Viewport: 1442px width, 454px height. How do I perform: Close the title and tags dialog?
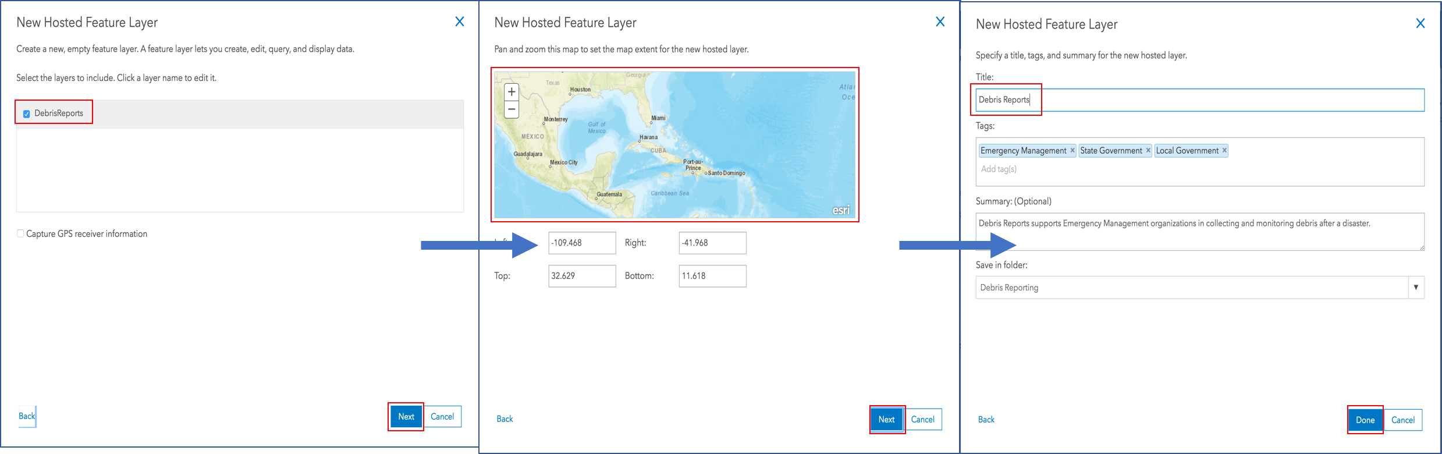[1420, 23]
